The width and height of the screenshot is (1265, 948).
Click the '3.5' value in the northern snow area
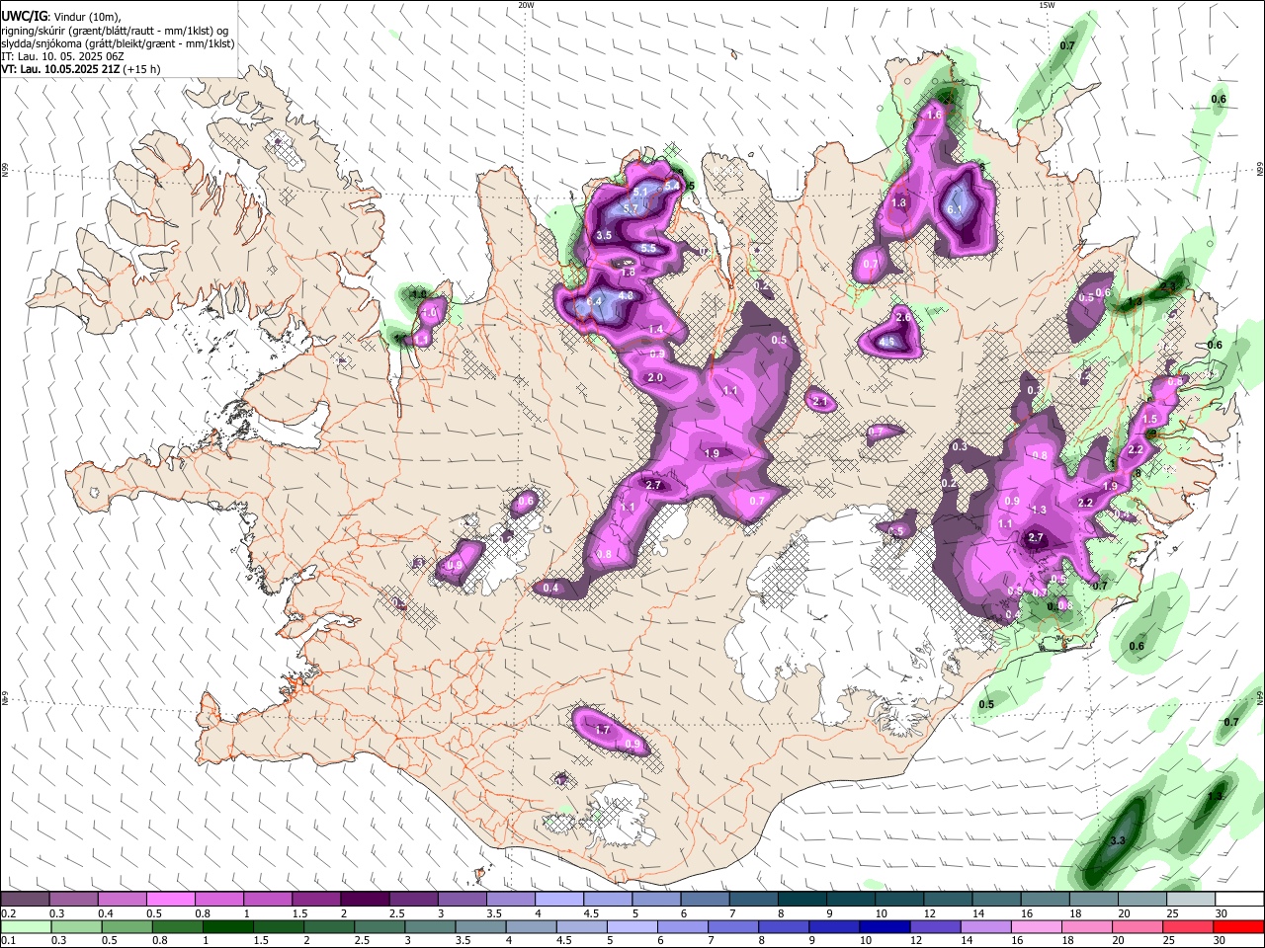pyautogui.click(x=605, y=235)
